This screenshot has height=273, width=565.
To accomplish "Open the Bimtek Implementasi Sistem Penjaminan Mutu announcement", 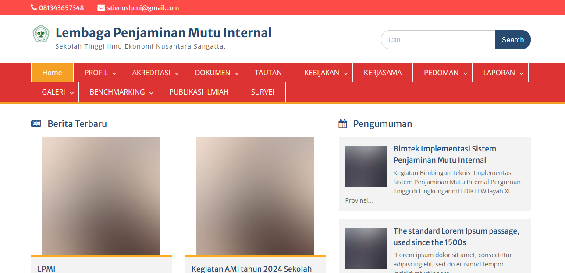I will pyautogui.click(x=444, y=154).
